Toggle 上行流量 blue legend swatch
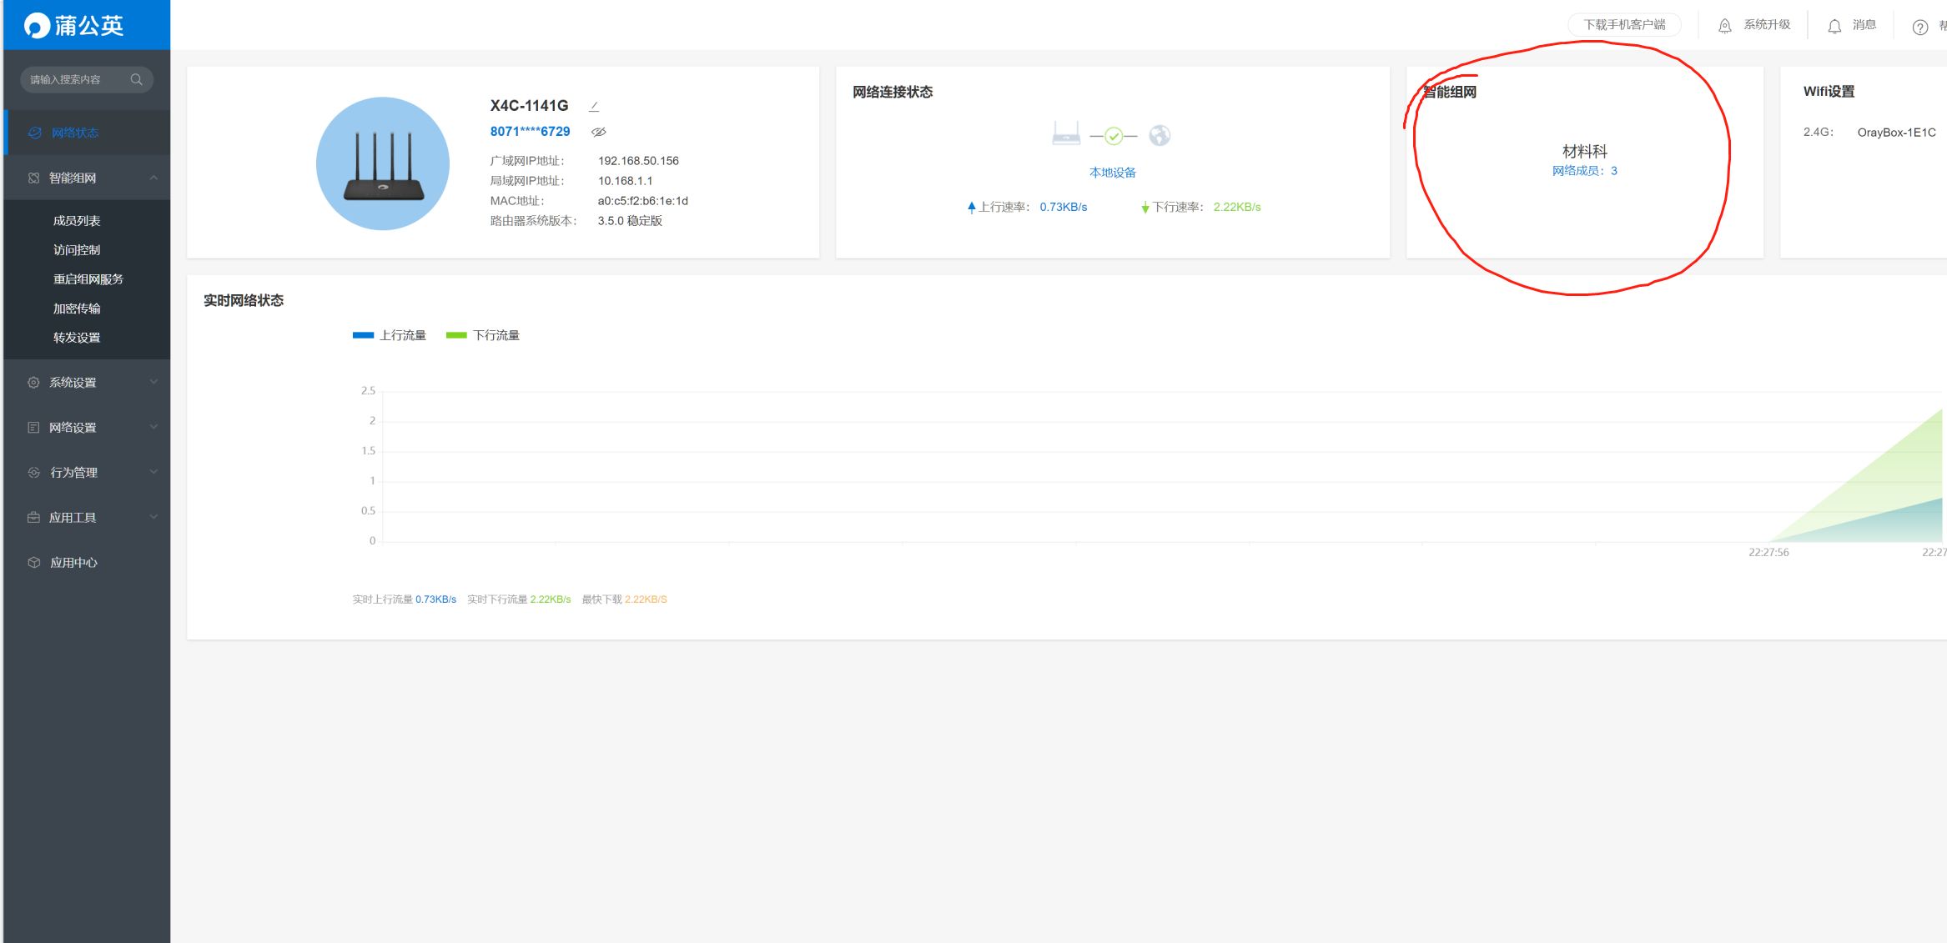The width and height of the screenshot is (1947, 943). [364, 335]
